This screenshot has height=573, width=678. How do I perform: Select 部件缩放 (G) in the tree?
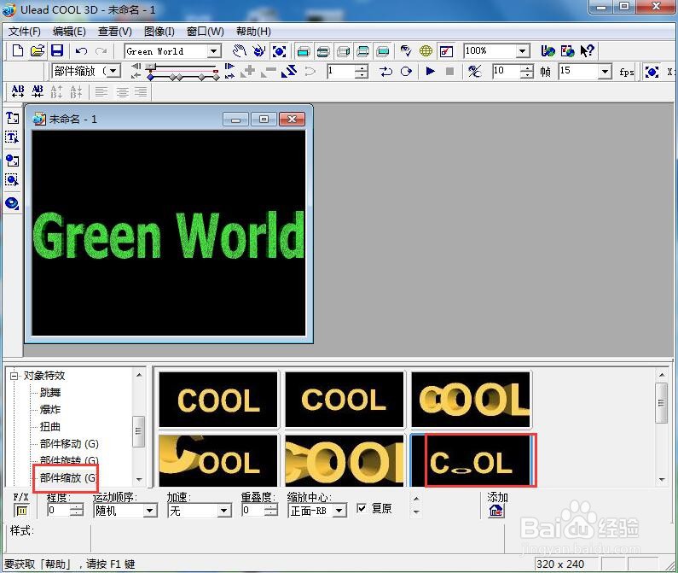pyautogui.click(x=68, y=478)
